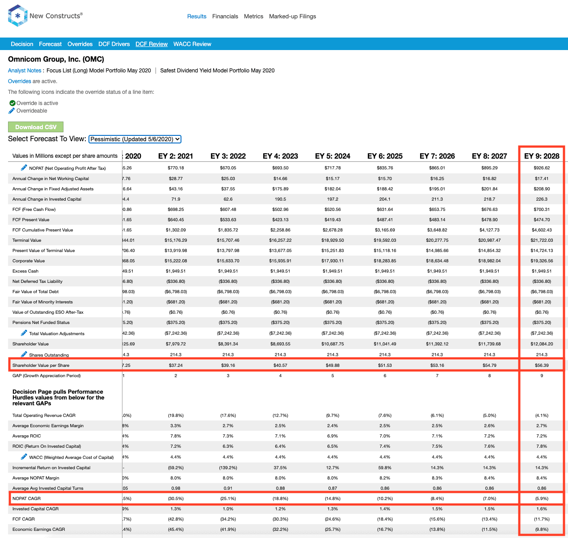Click the FCF Cumulative Present Value label
This screenshot has width=568, height=538.
point(42,230)
